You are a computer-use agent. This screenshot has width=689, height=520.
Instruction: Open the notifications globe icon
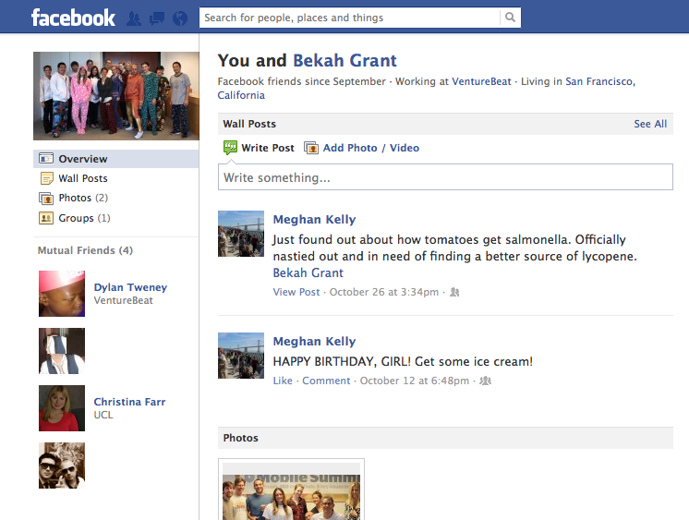(180, 18)
